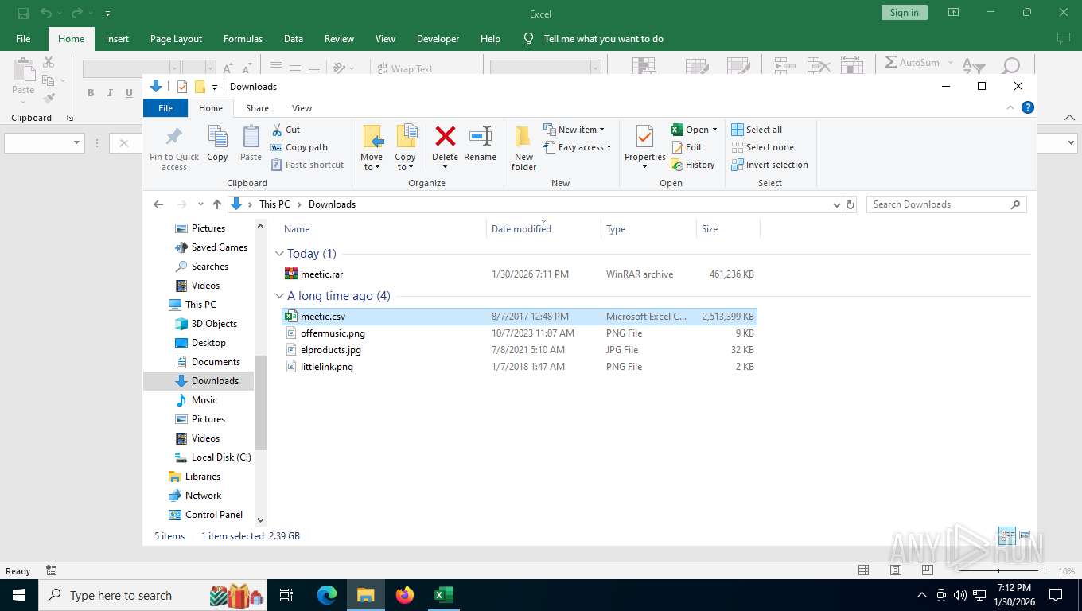Select 3D Objects in navigation pane

pyautogui.click(x=205, y=324)
